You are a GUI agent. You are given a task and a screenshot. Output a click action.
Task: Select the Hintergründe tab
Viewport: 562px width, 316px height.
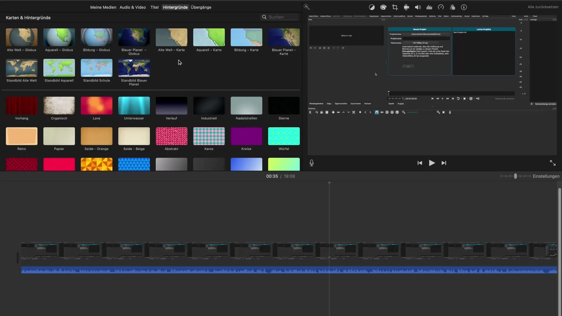pos(175,7)
